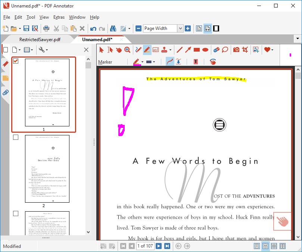302x252 pixels.
Task: Pick the Eraser tool
Action: 216,49
